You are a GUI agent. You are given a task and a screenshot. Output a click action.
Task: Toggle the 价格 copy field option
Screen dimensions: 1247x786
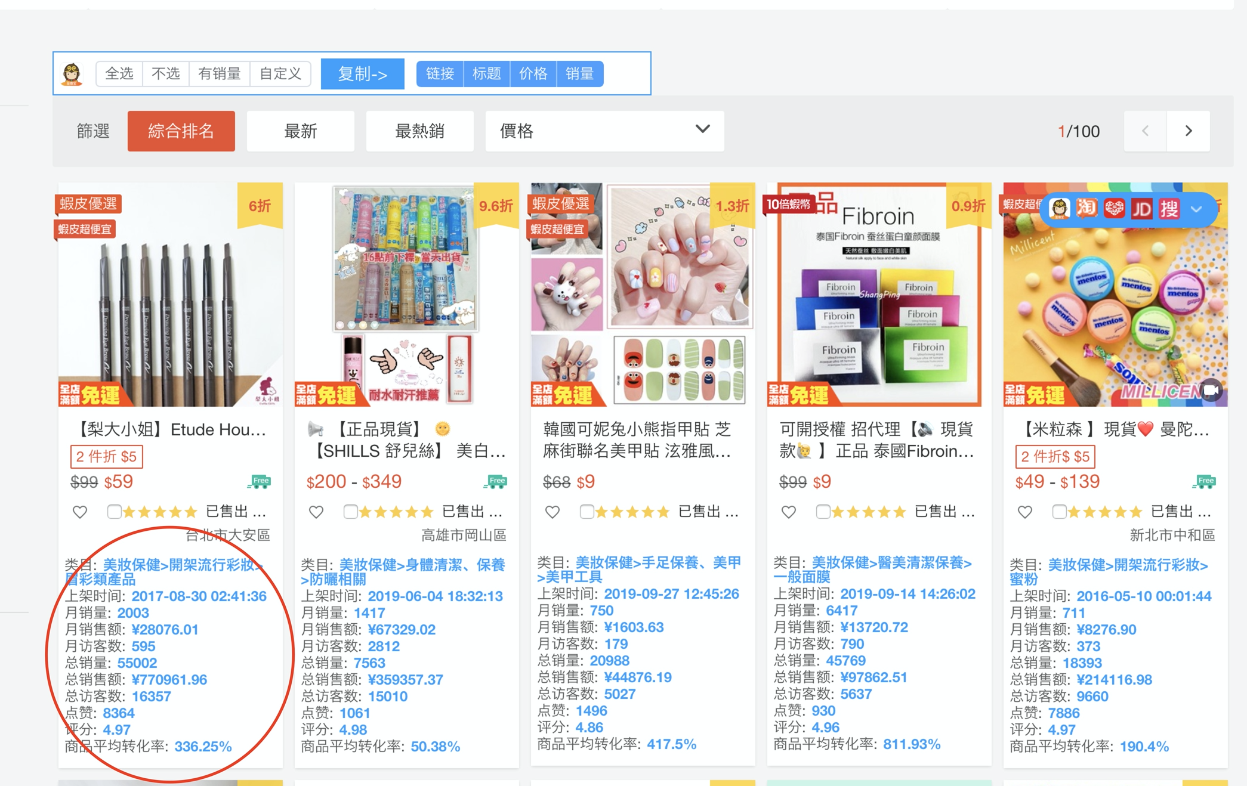click(533, 74)
